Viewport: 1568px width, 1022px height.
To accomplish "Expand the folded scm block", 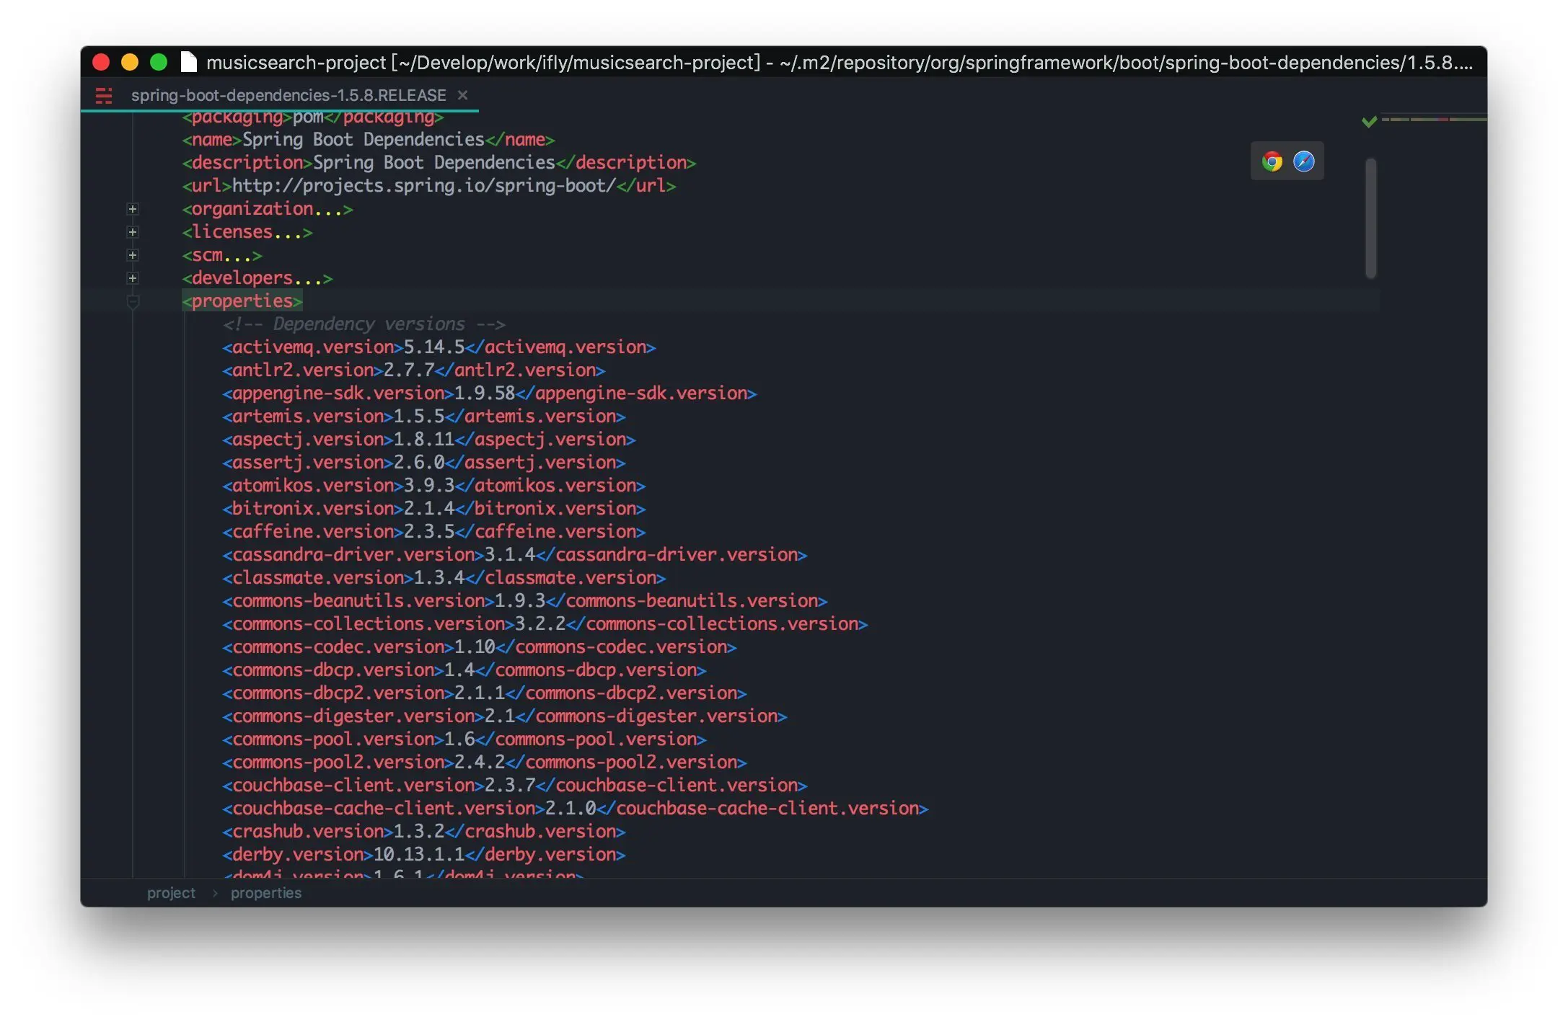I will 133,255.
